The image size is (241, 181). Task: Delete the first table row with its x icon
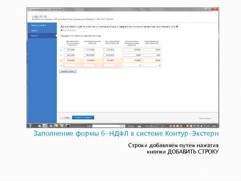(x=61, y=50)
